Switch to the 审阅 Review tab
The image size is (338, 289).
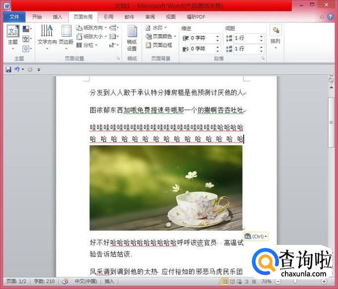point(150,17)
